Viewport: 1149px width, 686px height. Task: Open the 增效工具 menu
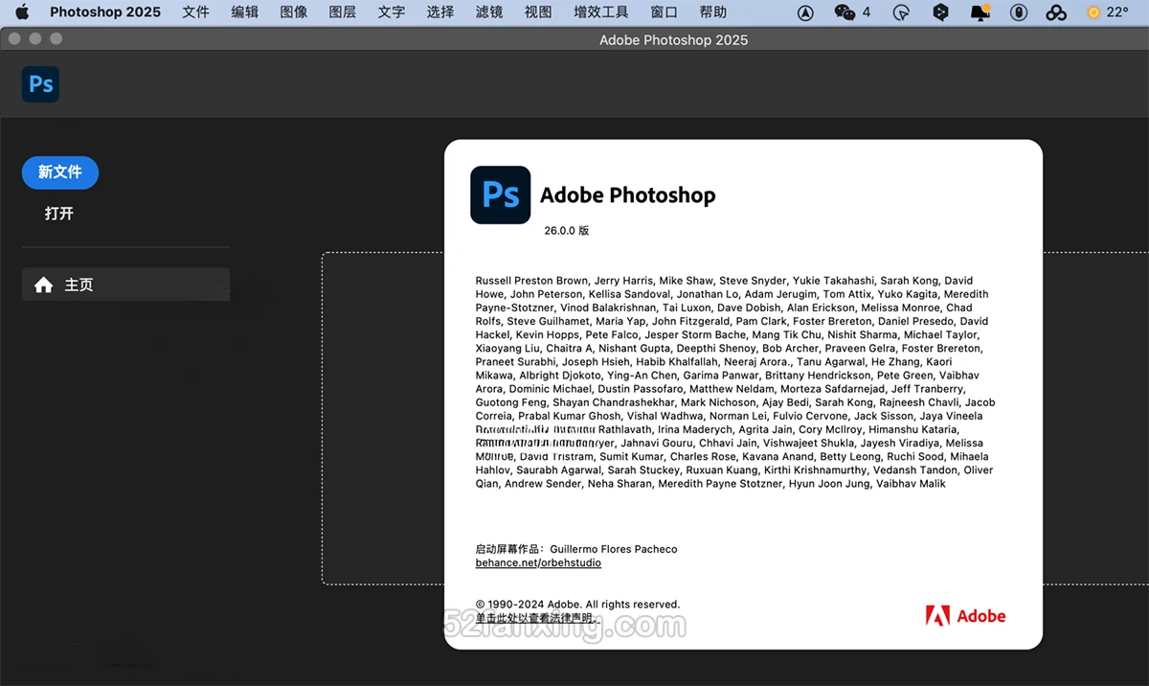click(x=601, y=12)
